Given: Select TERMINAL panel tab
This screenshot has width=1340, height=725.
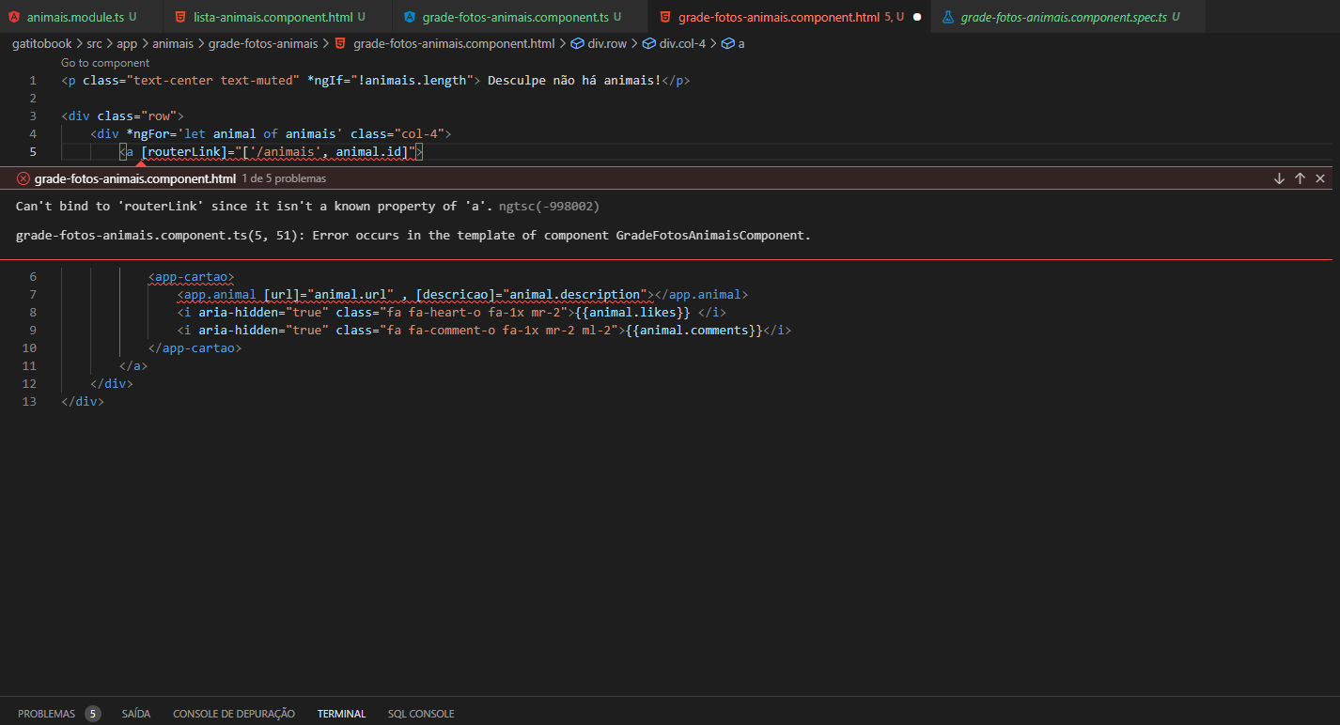Looking at the screenshot, I should pos(341,714).
